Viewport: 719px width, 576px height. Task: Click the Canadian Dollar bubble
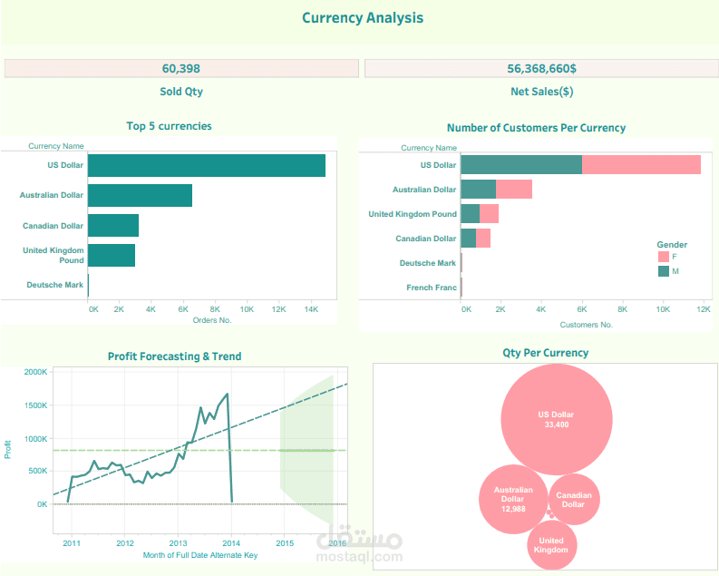pos(574,499)
